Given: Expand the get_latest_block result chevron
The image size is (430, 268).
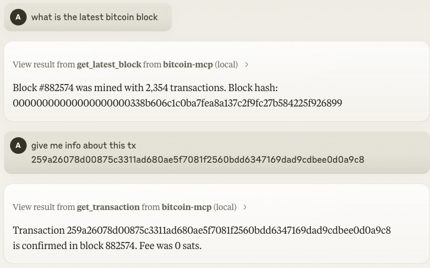Looking at the screenshot, I should pos(246,64).
